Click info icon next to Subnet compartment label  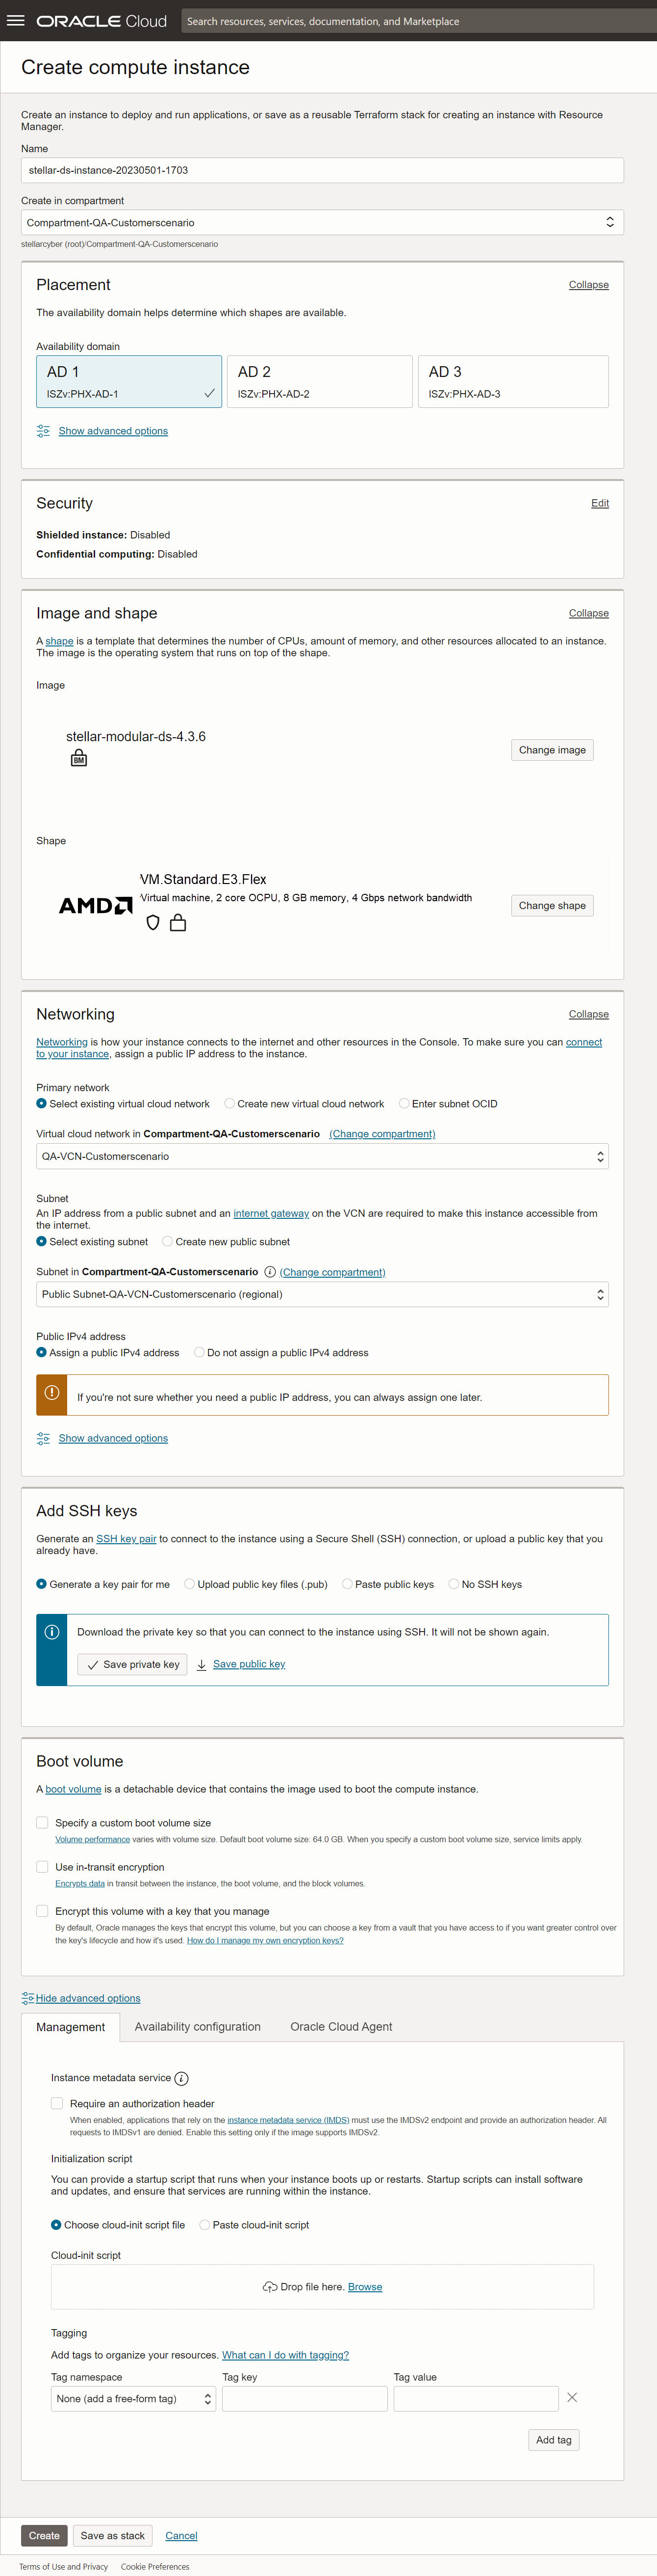(270, 1272)
